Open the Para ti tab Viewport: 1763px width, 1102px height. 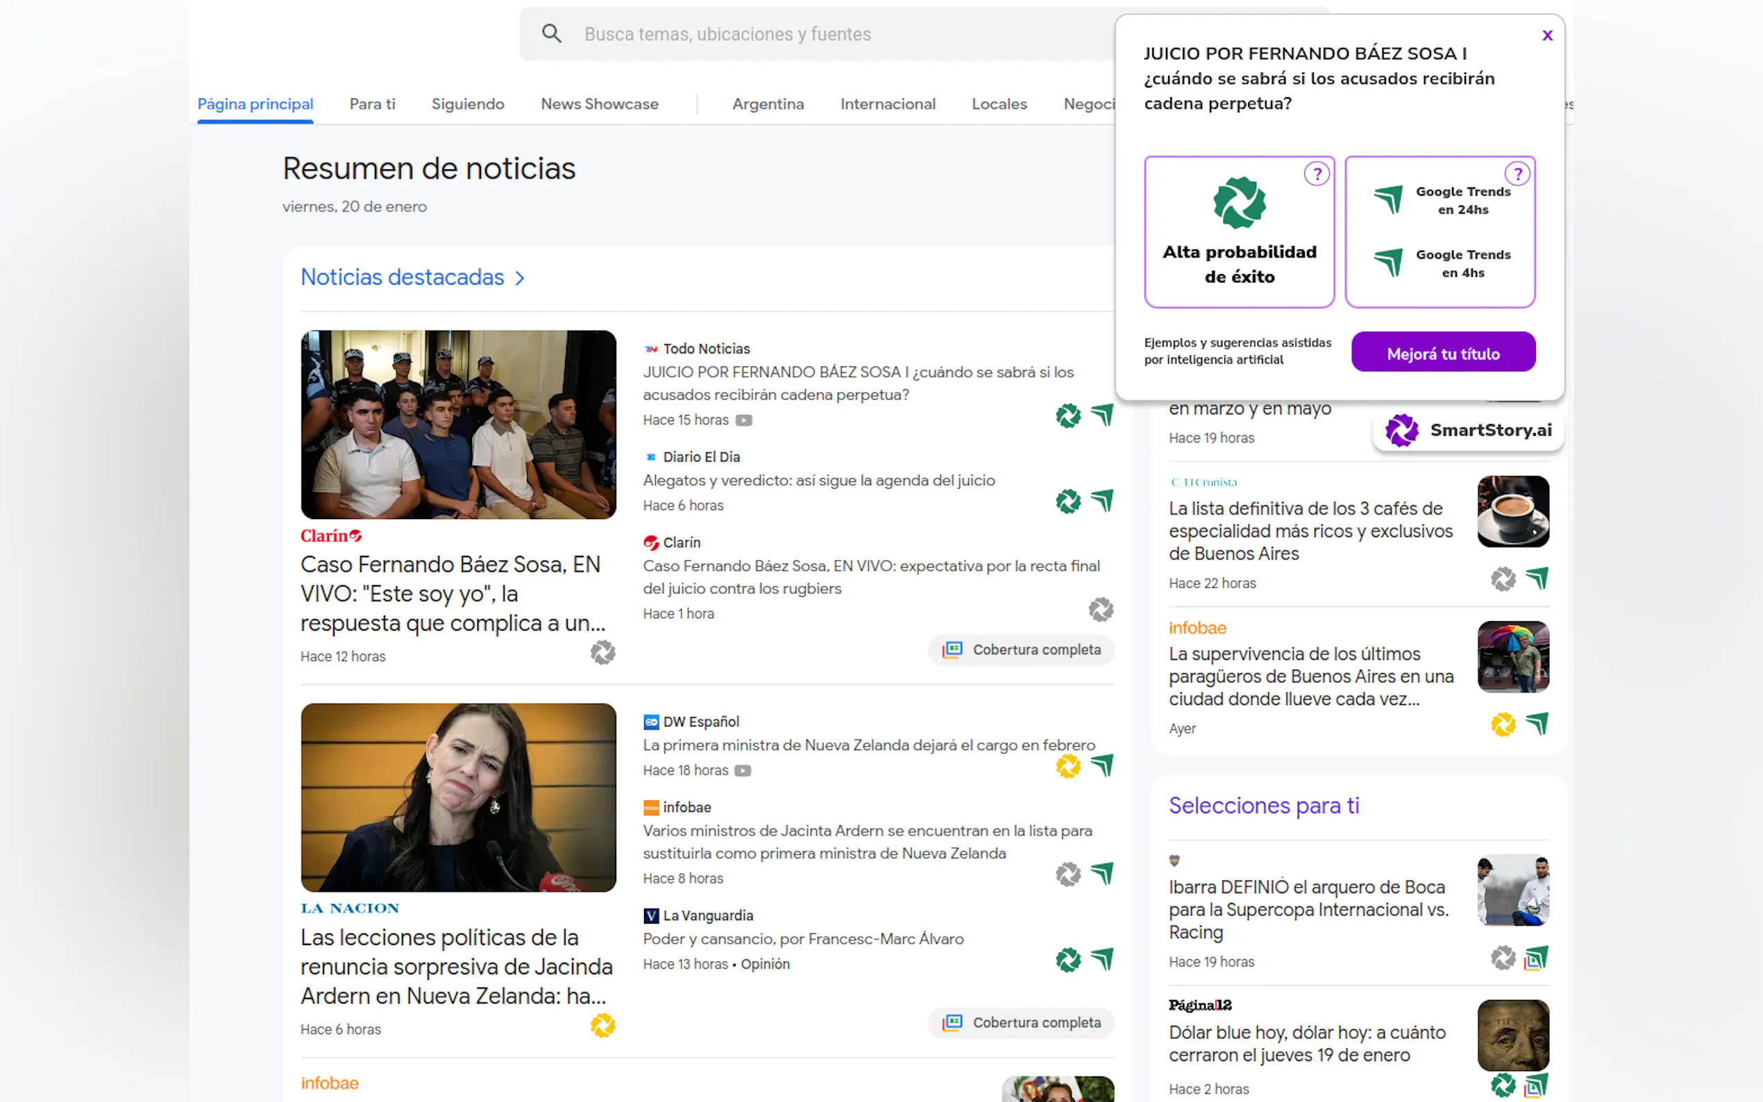[x=372, y=104]
